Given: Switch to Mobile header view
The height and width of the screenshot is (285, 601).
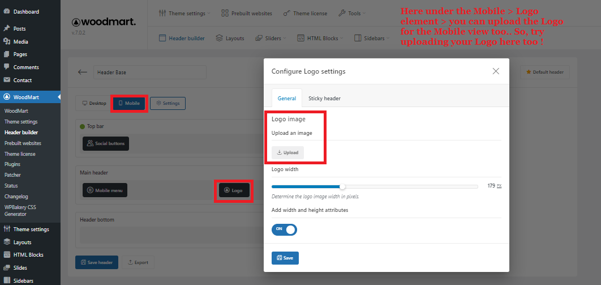Looking at the screenshot, I should (129, 103).
